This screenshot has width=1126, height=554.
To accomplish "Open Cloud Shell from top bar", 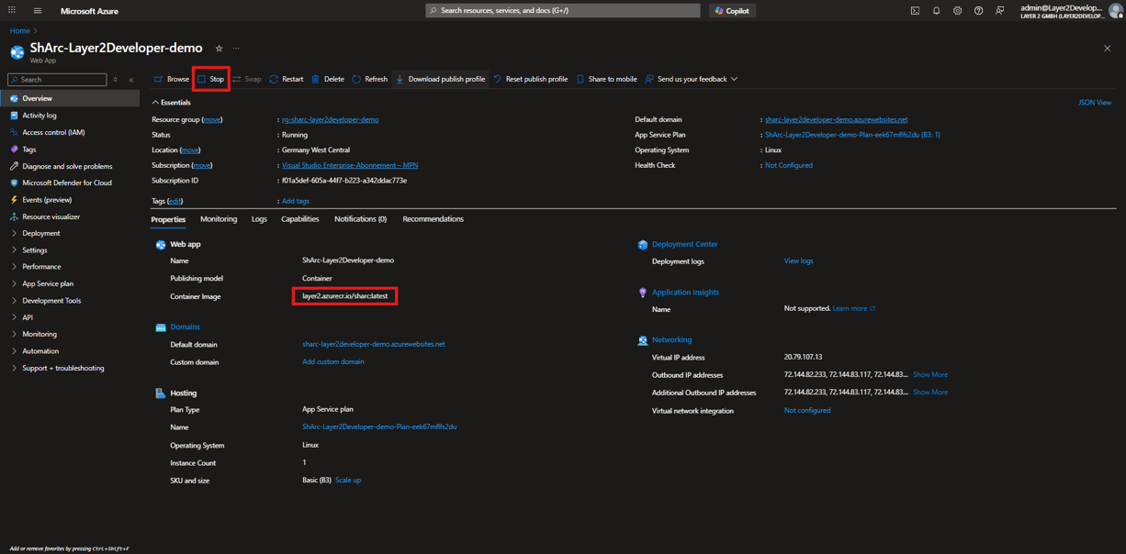I will click(x=915, y=11).
